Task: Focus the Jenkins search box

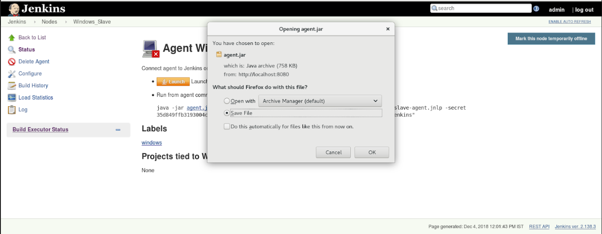Action: (x=481, y=8)
